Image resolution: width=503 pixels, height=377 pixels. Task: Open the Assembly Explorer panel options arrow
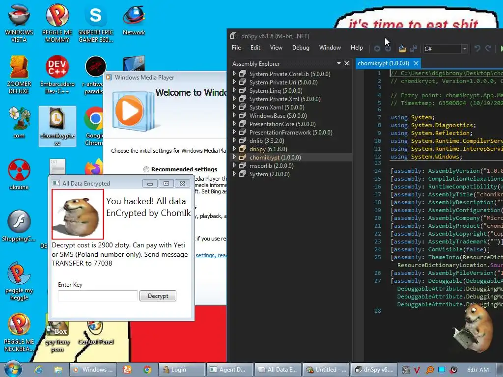click(338, 63)
